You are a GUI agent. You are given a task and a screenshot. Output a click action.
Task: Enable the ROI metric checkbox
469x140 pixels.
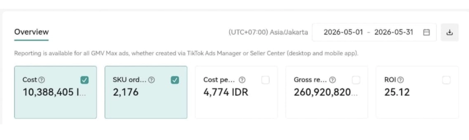click(446, 80)
